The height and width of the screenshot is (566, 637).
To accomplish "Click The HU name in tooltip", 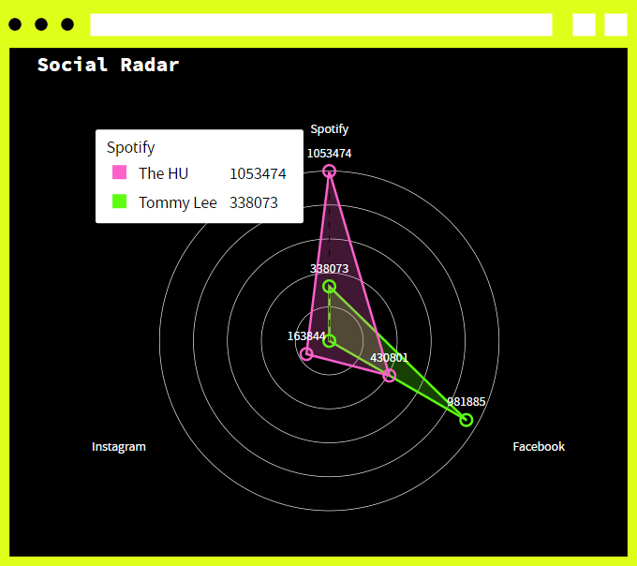I will [163, 173].
